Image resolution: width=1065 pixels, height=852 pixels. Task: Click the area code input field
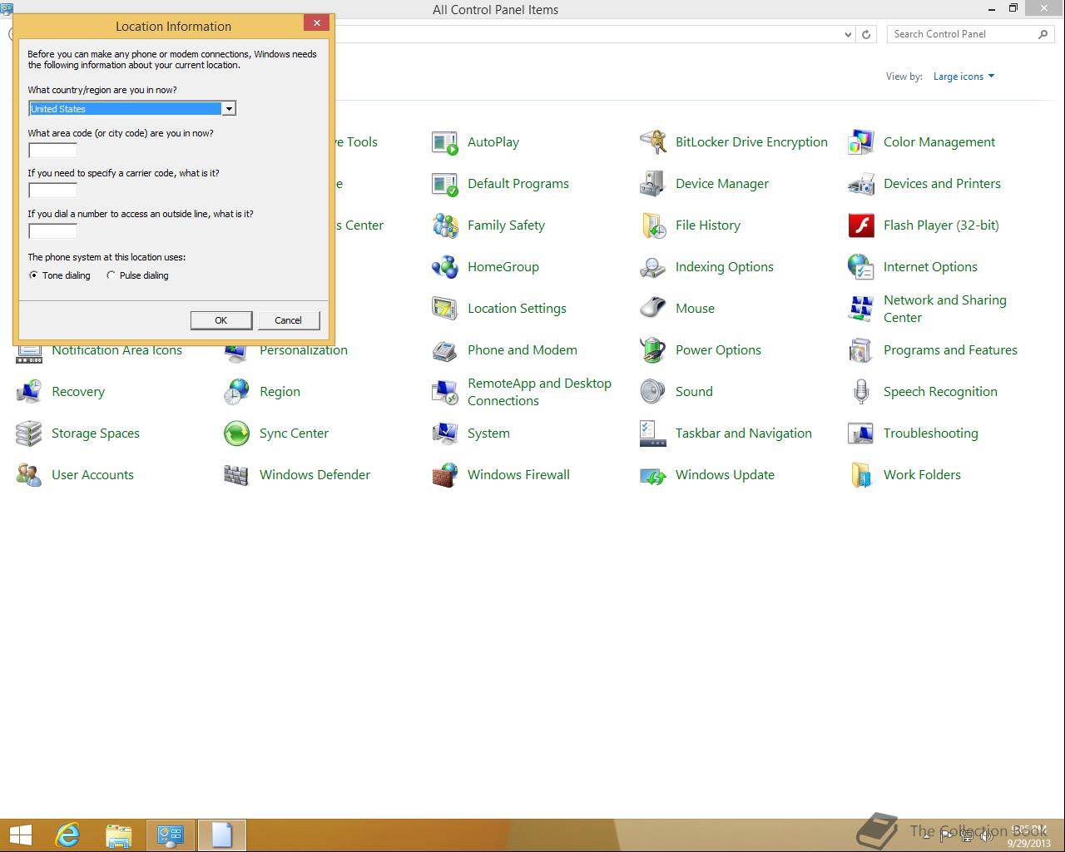click(x=52, y=151)
